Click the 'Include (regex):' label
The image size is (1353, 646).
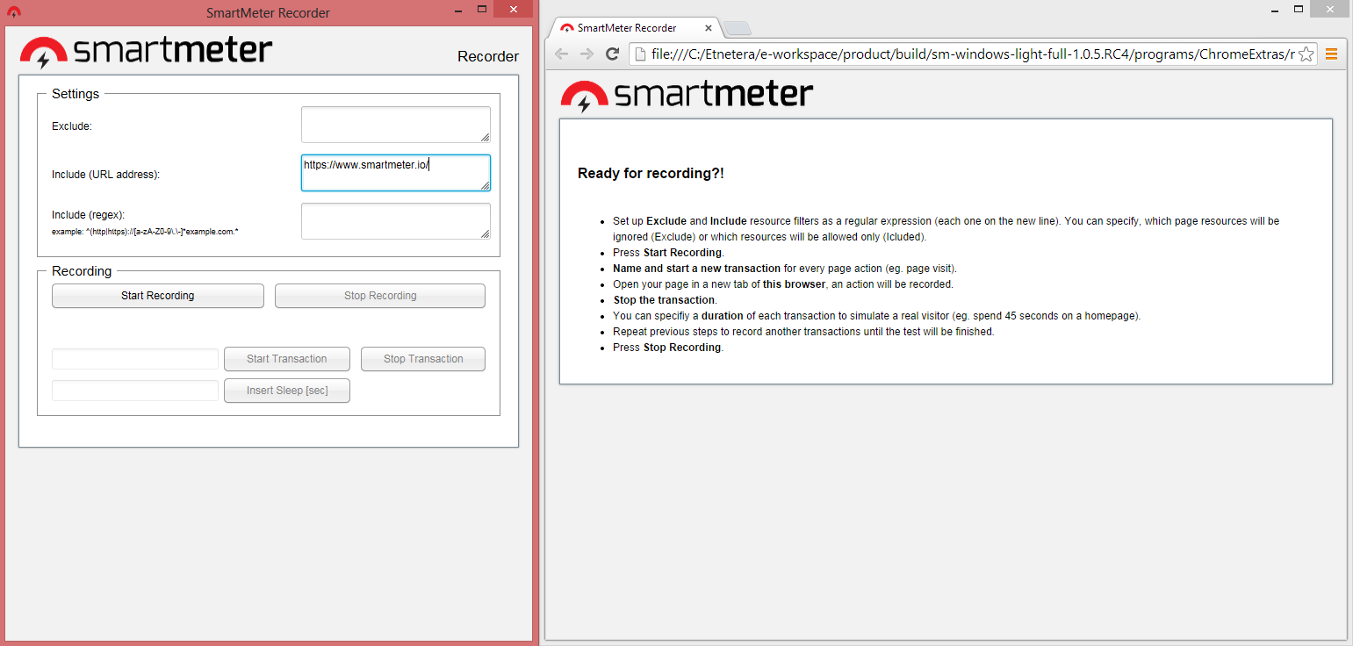pyautogui.click(x=88, y=215)
